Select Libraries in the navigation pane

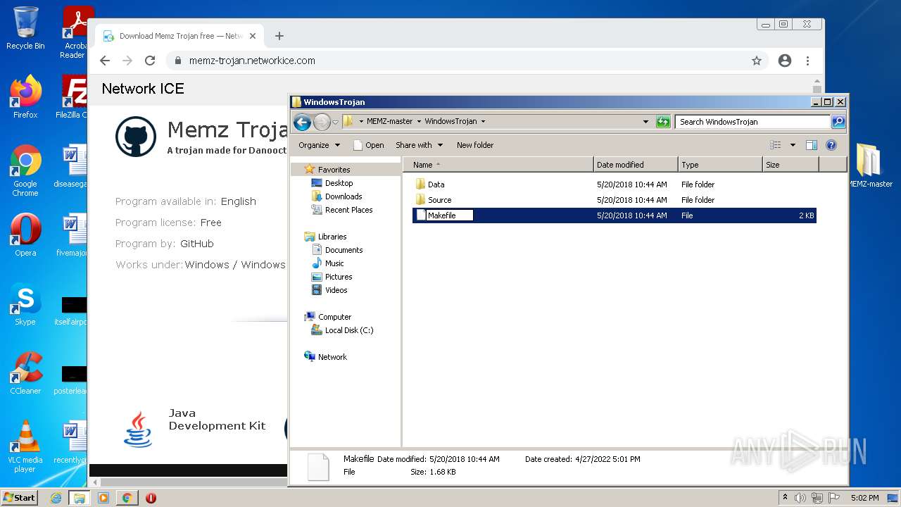332,237
